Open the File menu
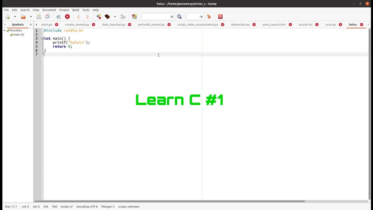 (6, 10)
